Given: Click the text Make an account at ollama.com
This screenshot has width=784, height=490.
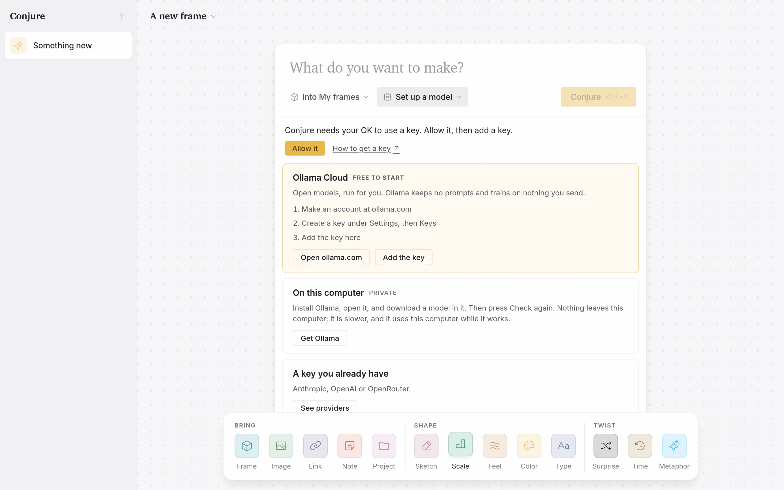Looking at the screenshot, I should (x=356, y=209).
